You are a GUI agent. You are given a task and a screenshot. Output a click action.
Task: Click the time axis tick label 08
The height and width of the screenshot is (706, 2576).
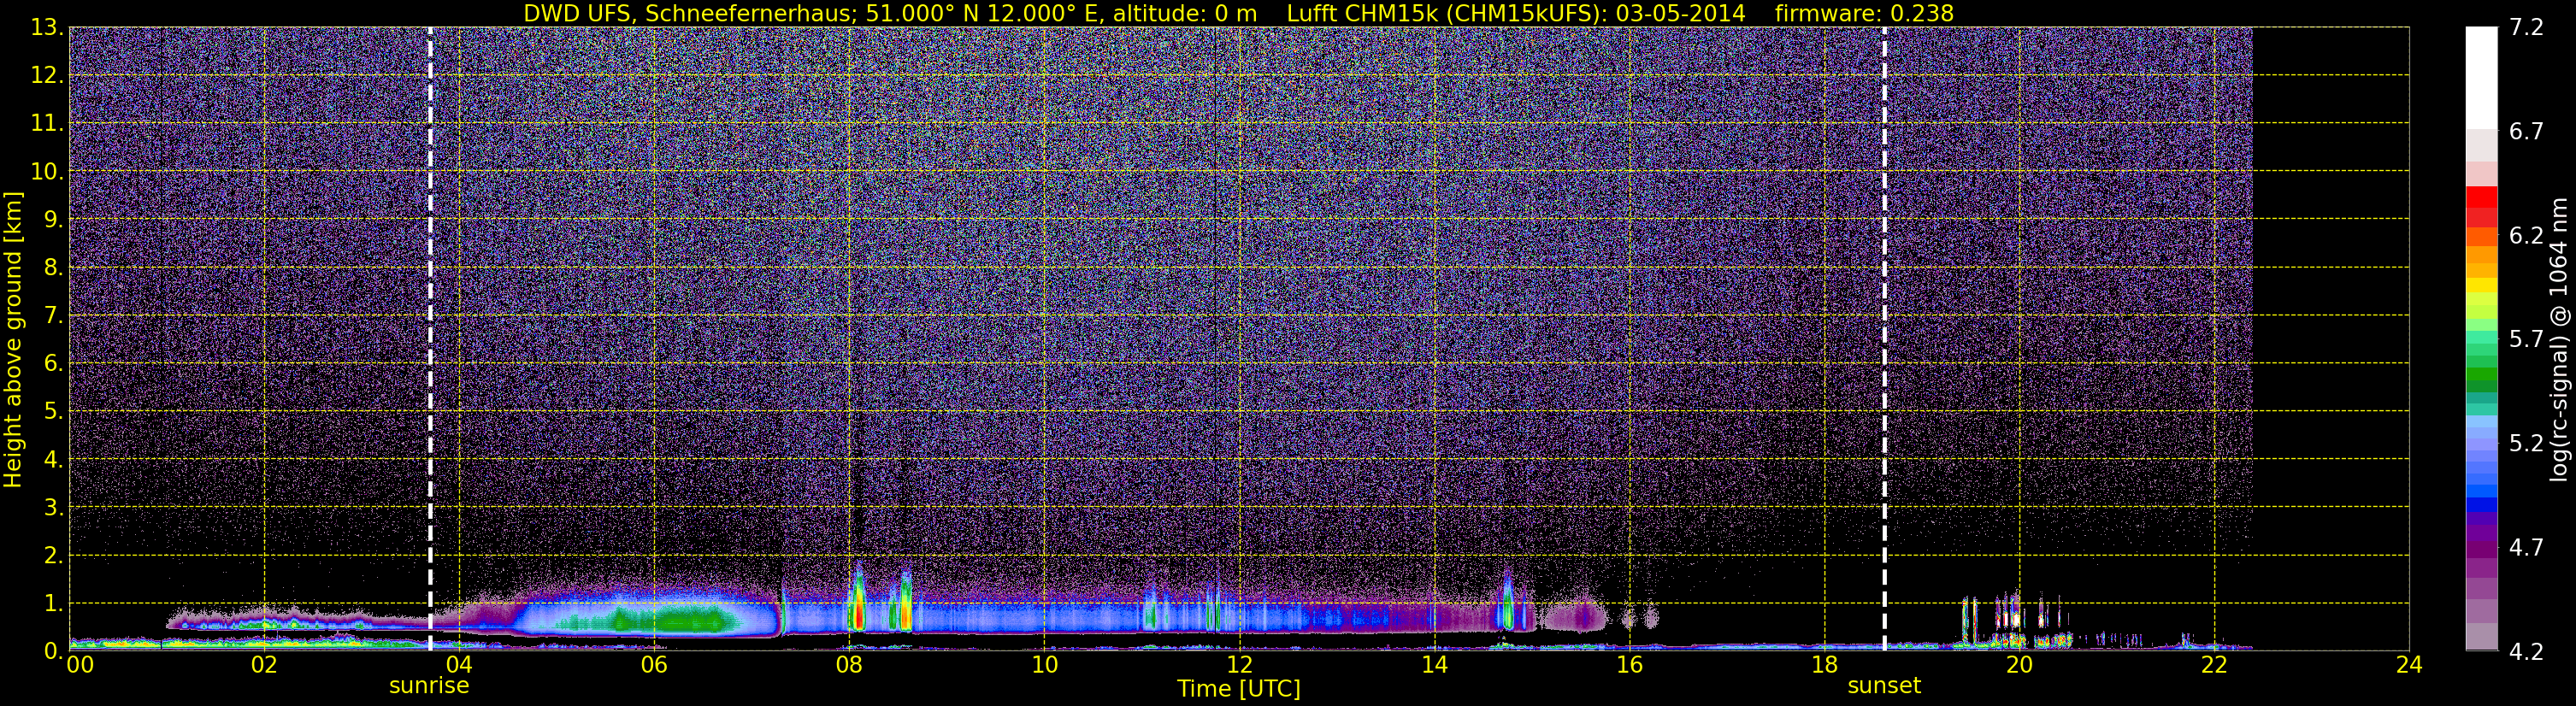click(848, 665)
